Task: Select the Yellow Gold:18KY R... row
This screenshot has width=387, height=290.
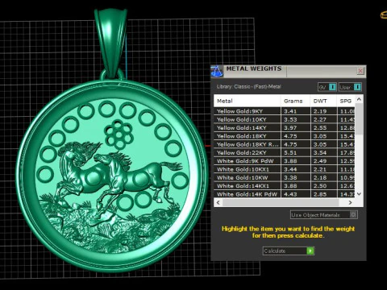Action: point(285,144)
